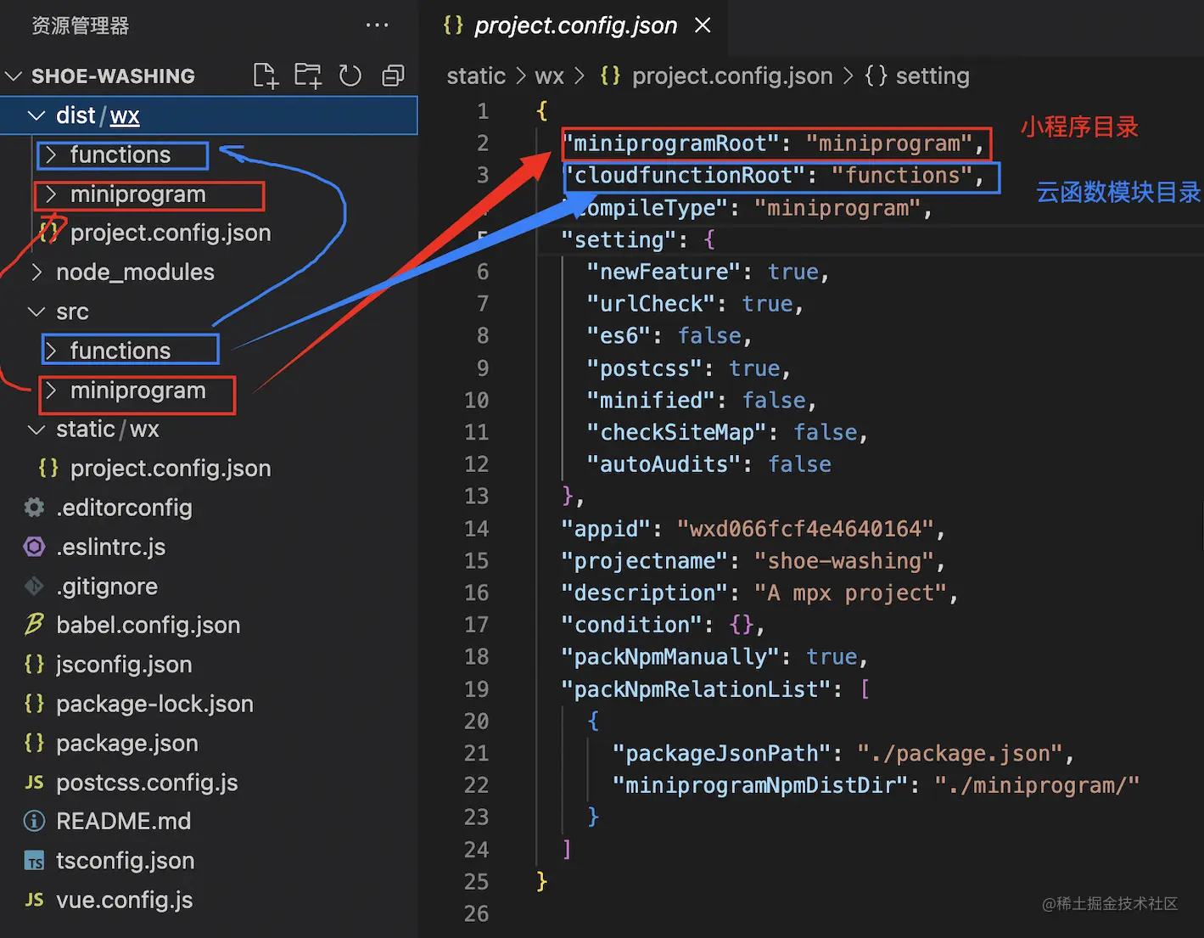
Task: Click the braces icon in the setting breadcrumb
Action: [876, 76]
